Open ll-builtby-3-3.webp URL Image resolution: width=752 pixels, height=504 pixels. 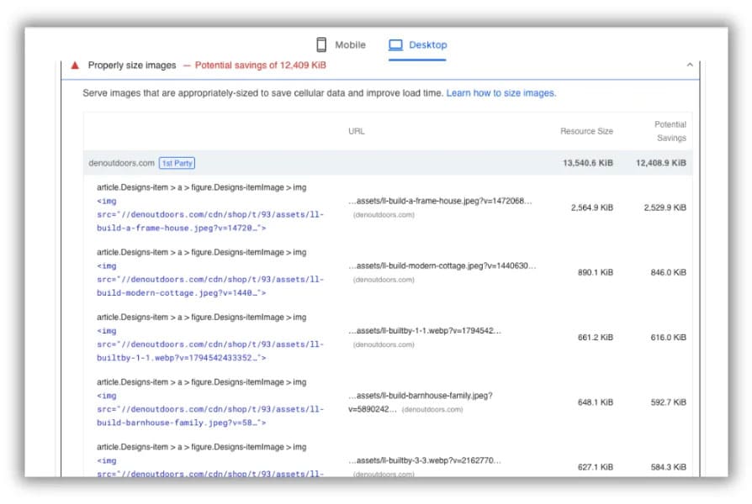pos(425,460)
